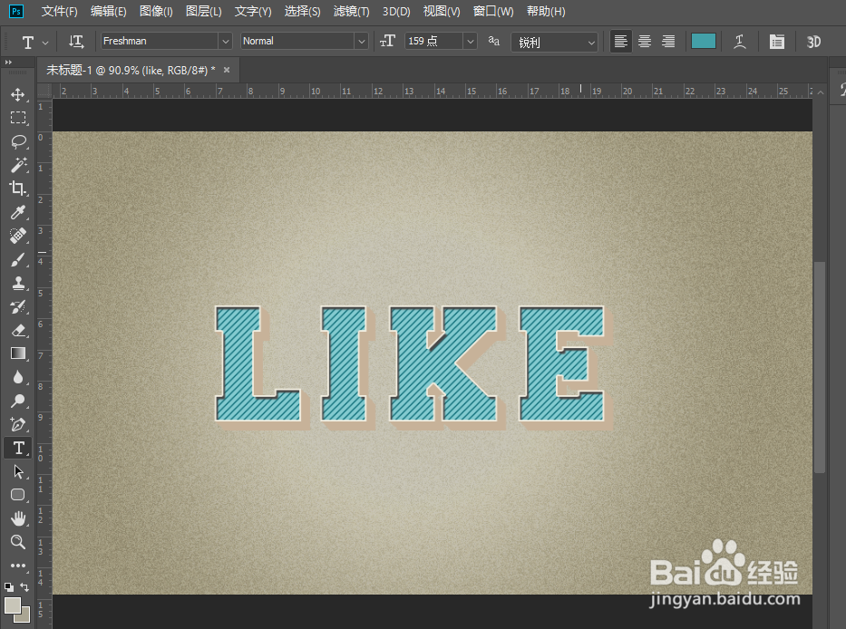Select the Dodge tool
The image size is (846, 629).
click(18, 401)
